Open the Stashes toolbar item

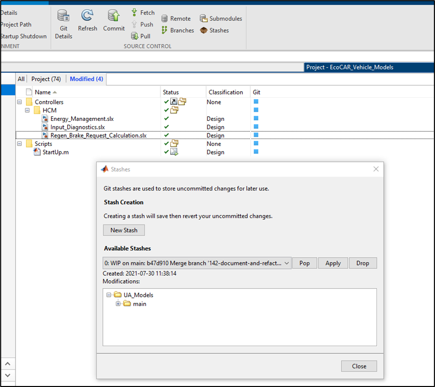pyautogui.click(x=214, y=31)
